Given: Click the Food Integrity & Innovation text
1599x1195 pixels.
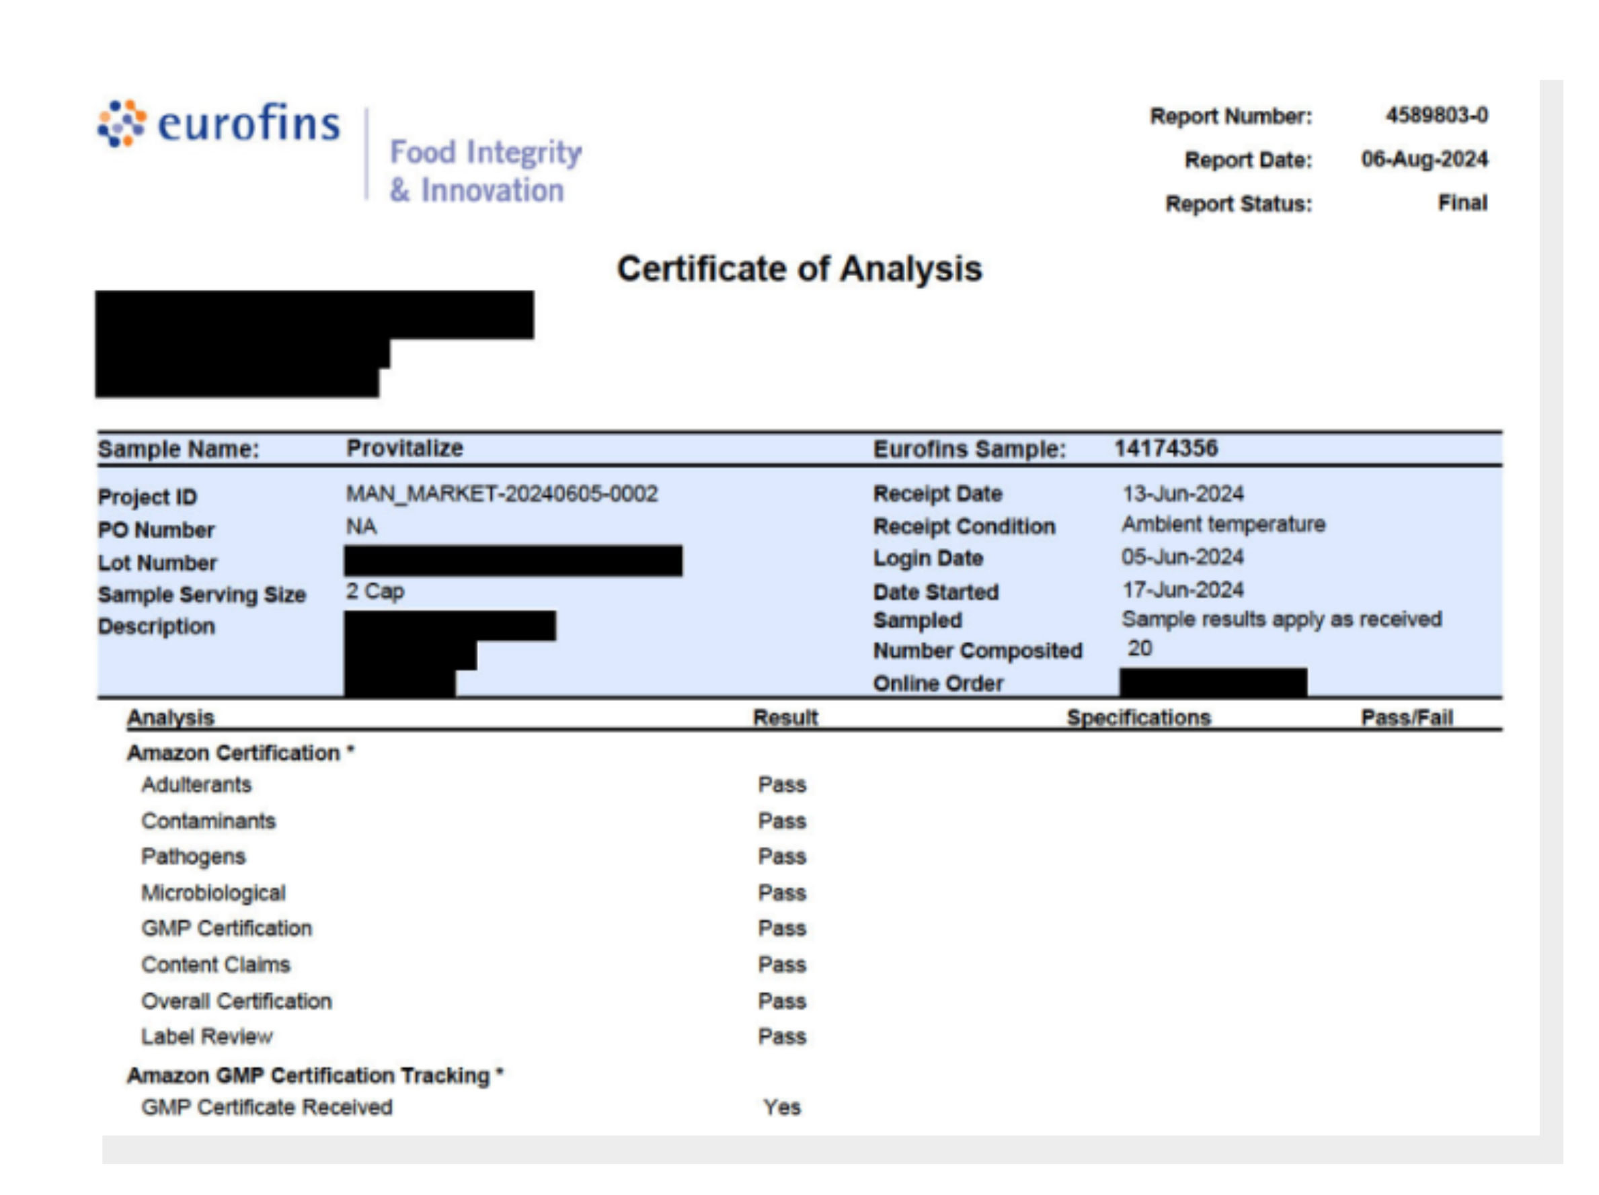Looking at the screenshot, I should click(485, 171).
